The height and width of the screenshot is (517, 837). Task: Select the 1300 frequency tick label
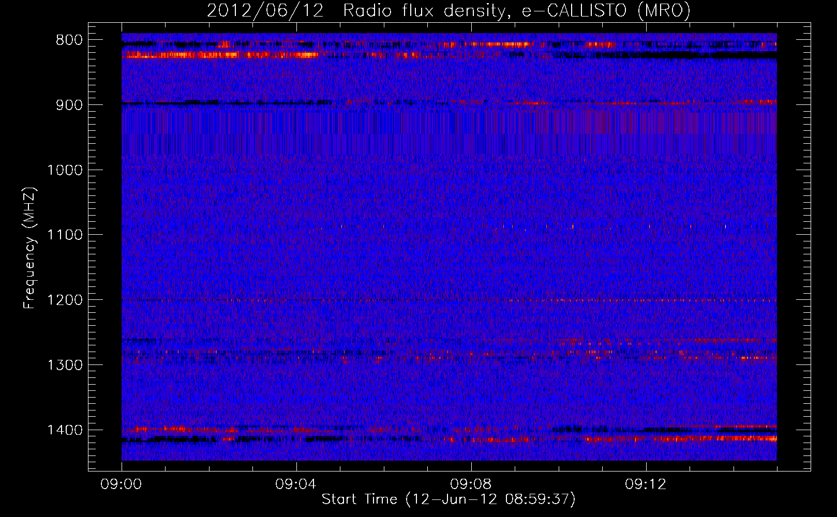point(65,365)
